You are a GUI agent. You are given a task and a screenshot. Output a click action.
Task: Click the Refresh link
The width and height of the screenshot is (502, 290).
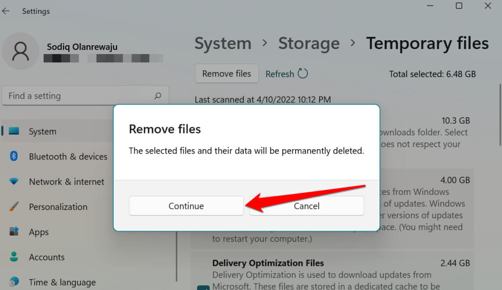pos(279,74)
